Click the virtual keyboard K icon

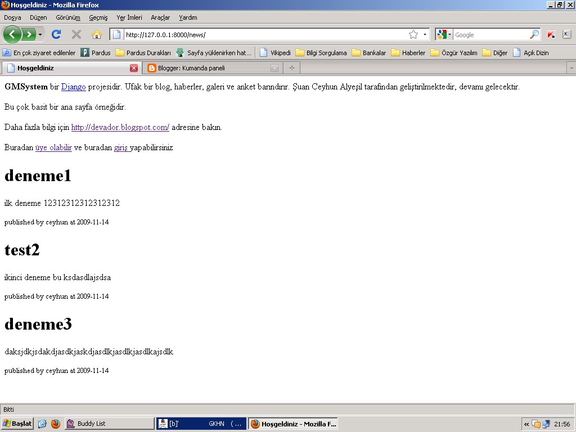566,34
